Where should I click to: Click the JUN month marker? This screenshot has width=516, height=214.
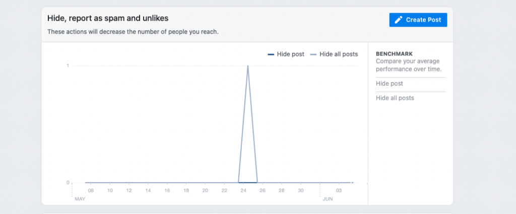328,199
